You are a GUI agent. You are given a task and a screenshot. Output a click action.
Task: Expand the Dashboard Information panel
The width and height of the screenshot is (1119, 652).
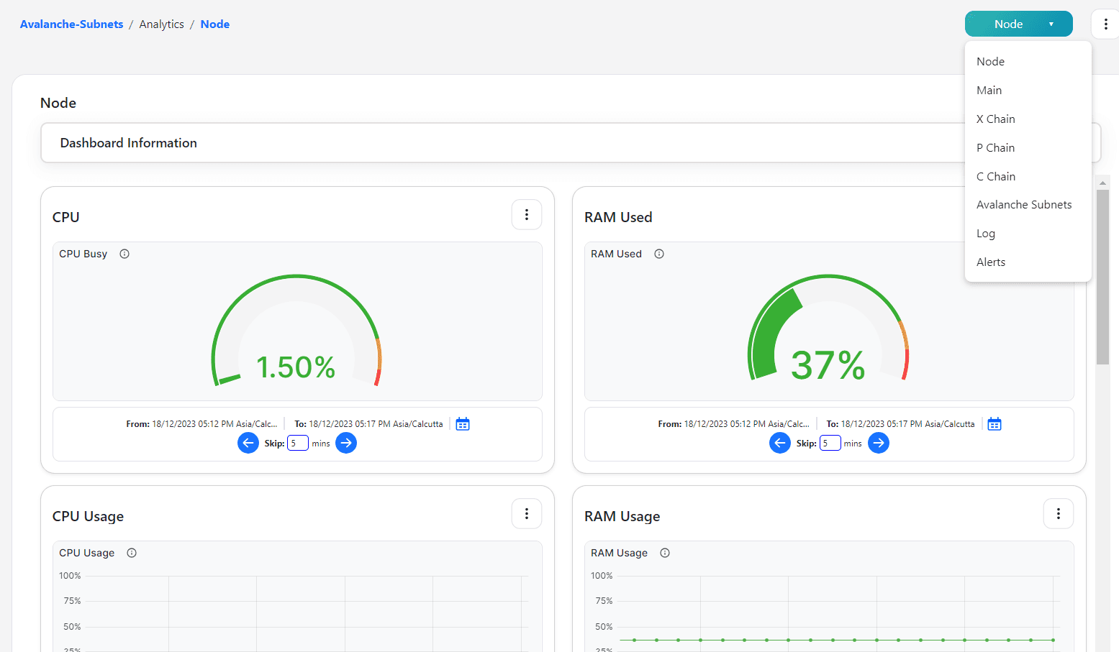coord(571,143)
